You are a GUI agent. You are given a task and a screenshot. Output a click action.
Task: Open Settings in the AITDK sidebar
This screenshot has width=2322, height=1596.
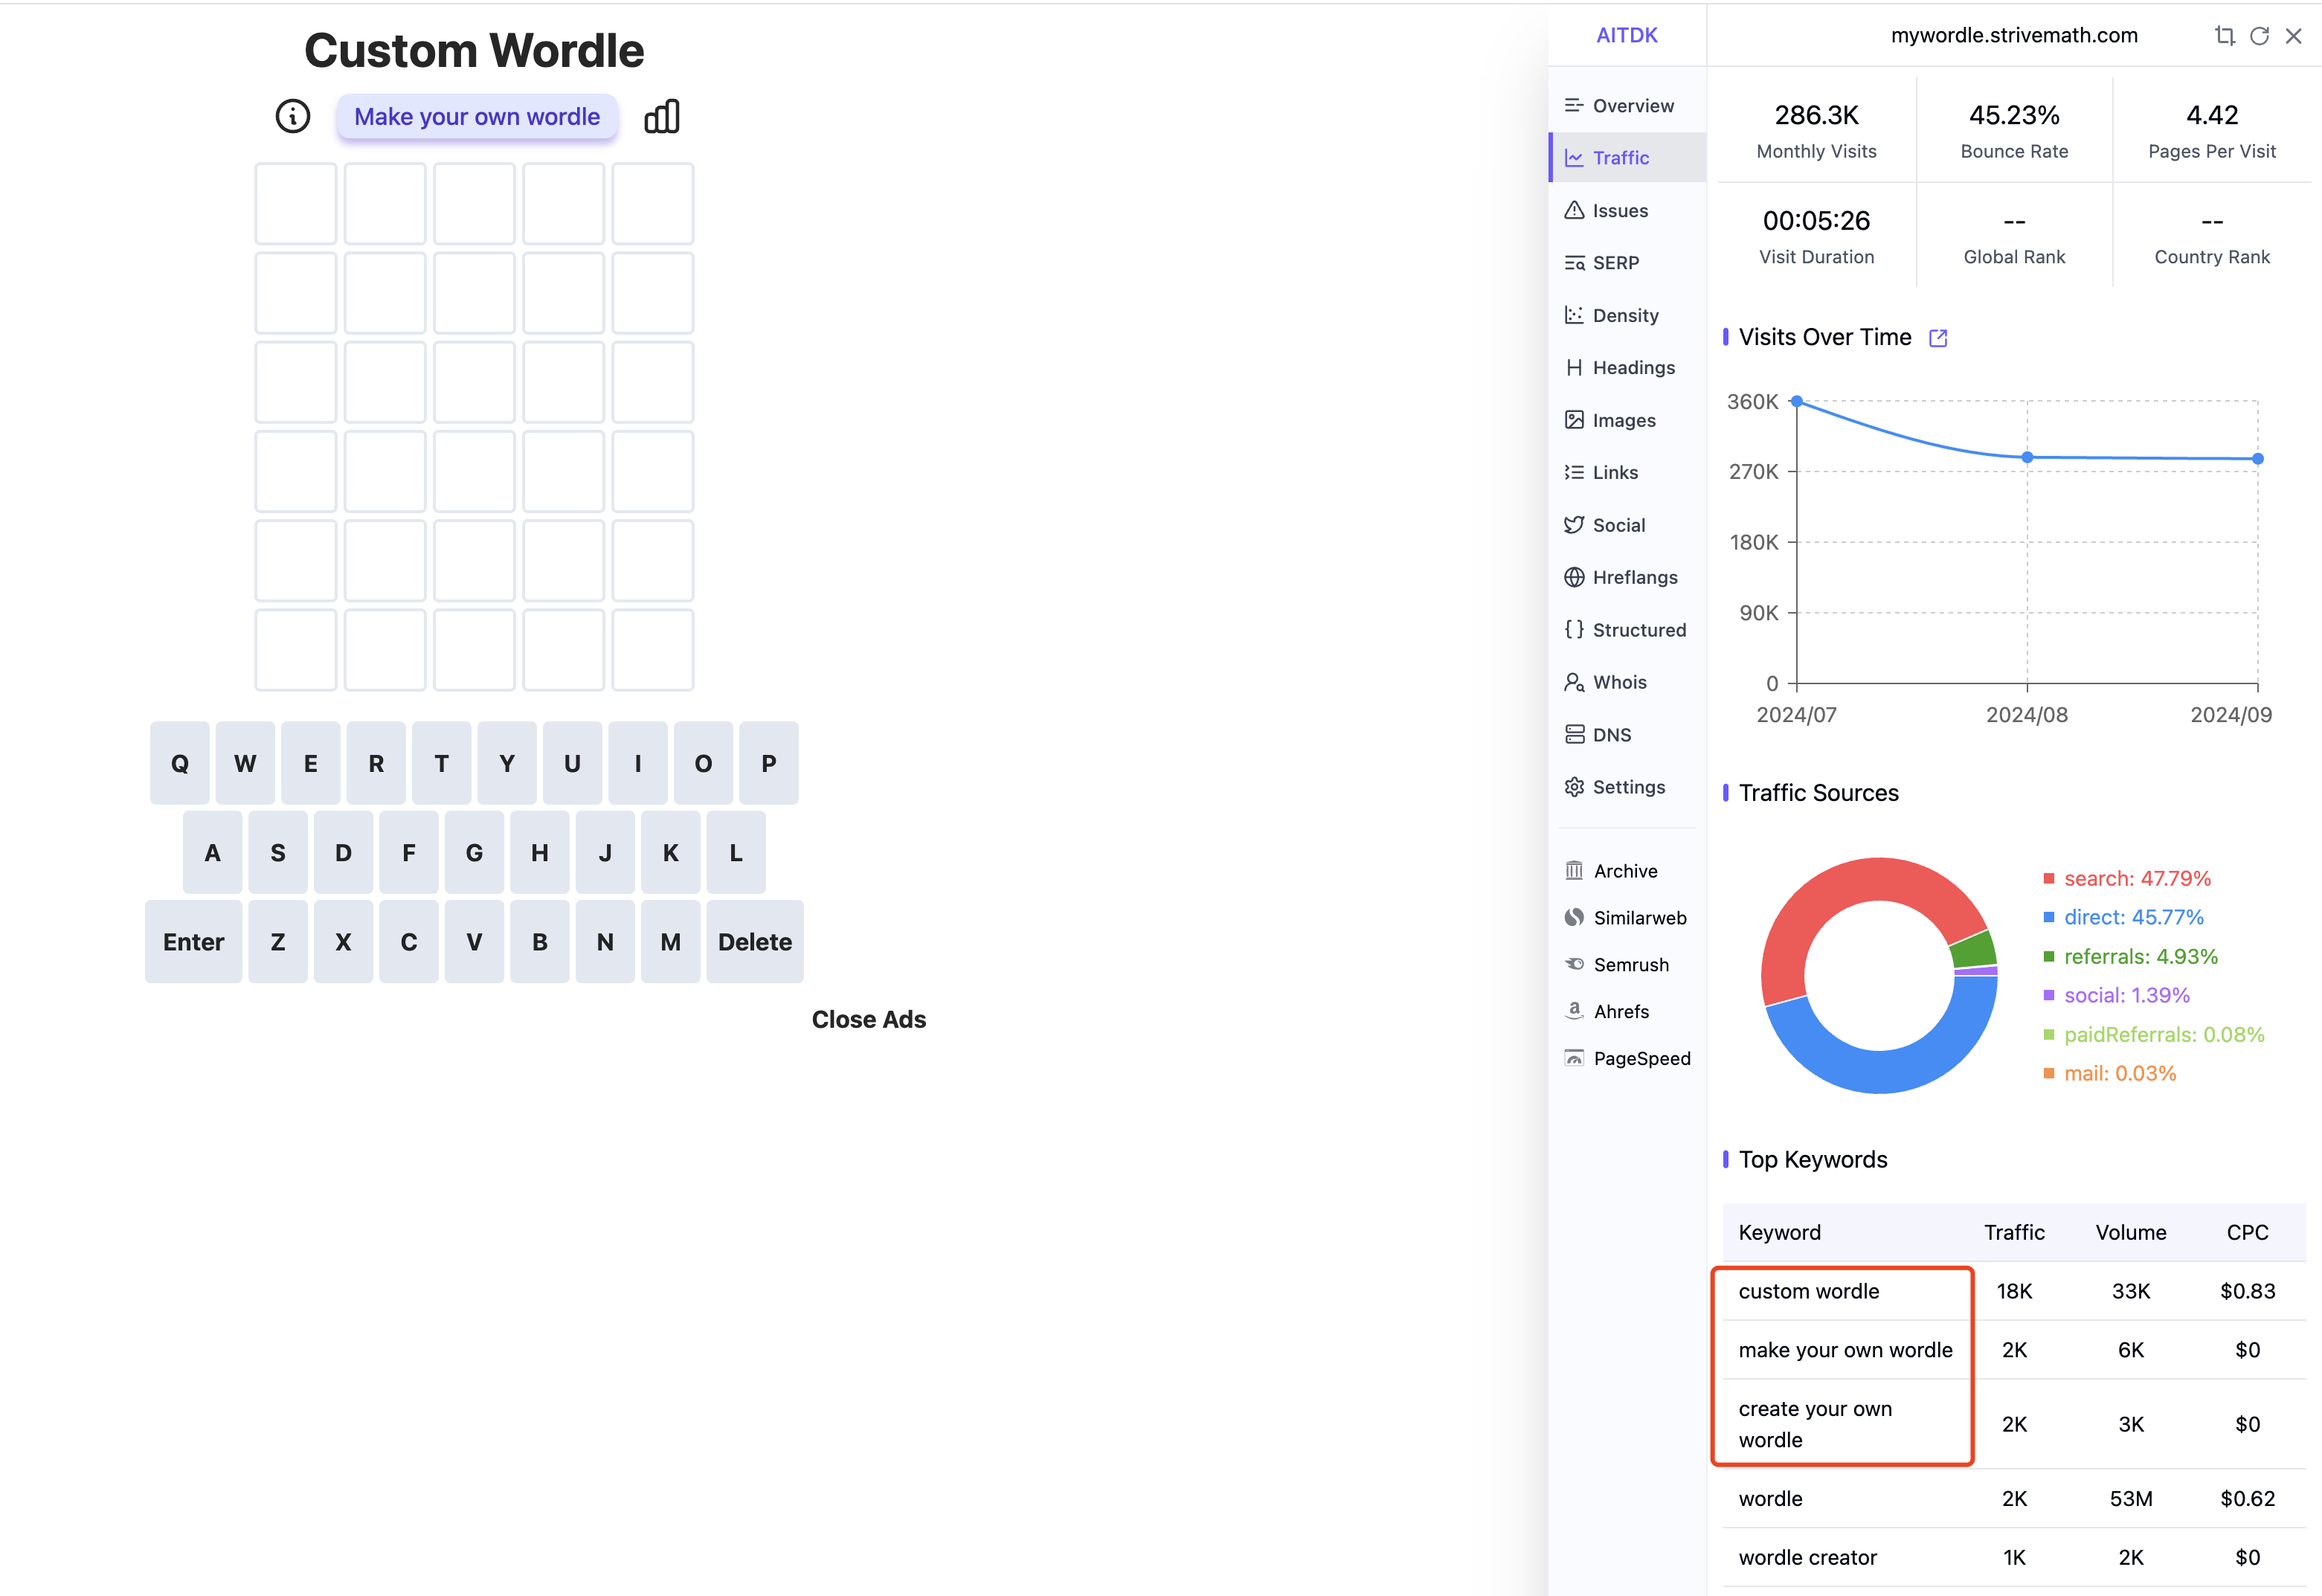[1627, 788]
